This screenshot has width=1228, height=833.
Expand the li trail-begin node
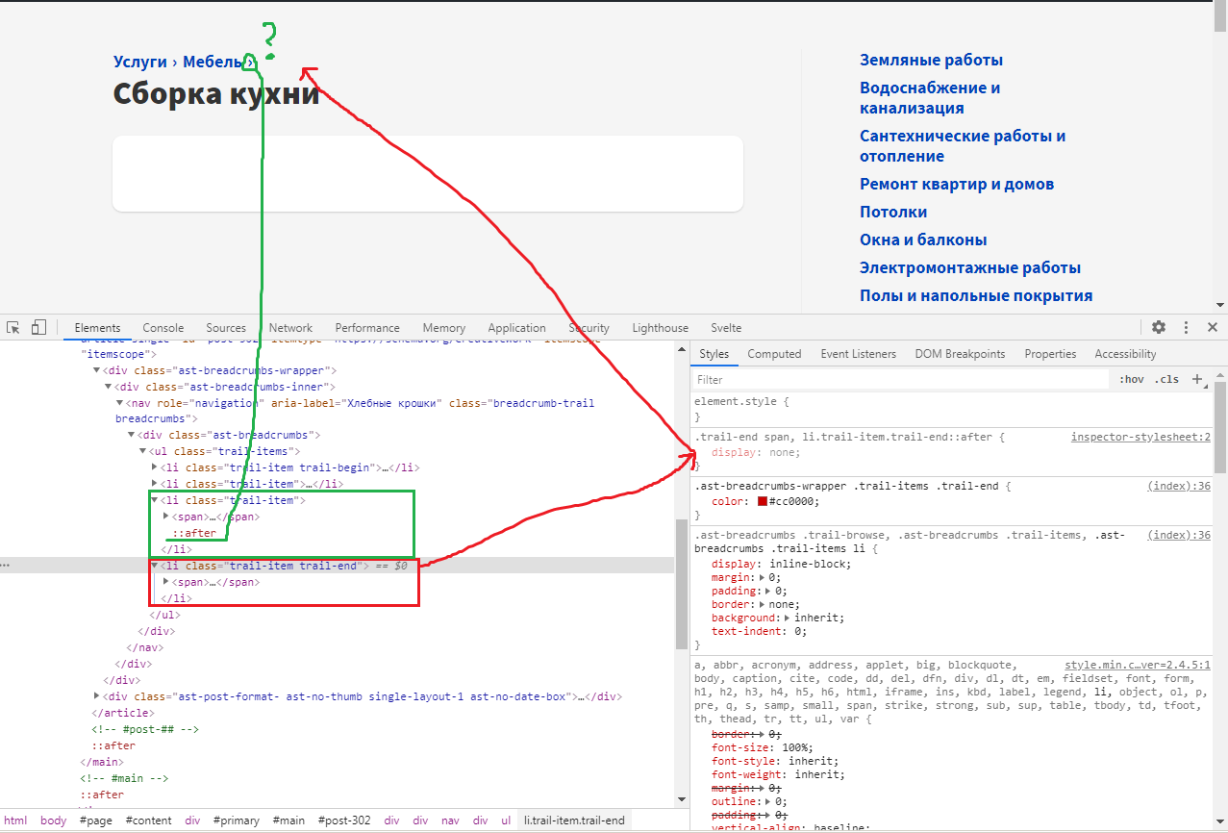155,467
